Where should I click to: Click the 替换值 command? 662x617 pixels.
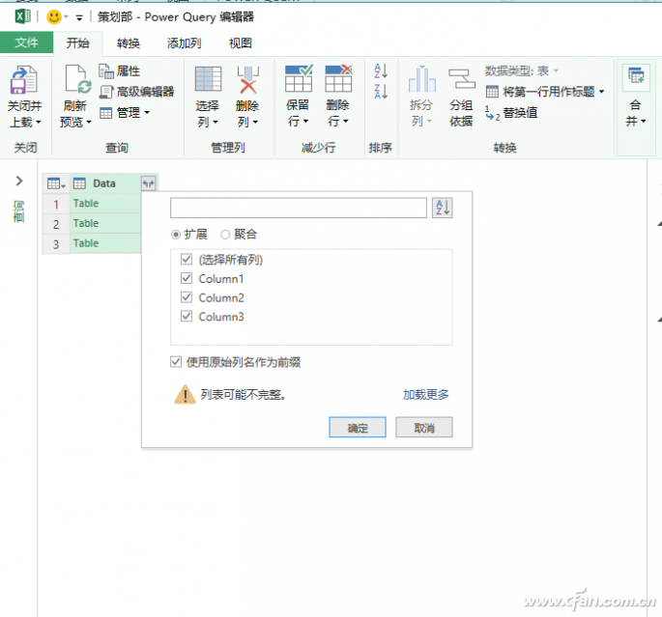511,113
